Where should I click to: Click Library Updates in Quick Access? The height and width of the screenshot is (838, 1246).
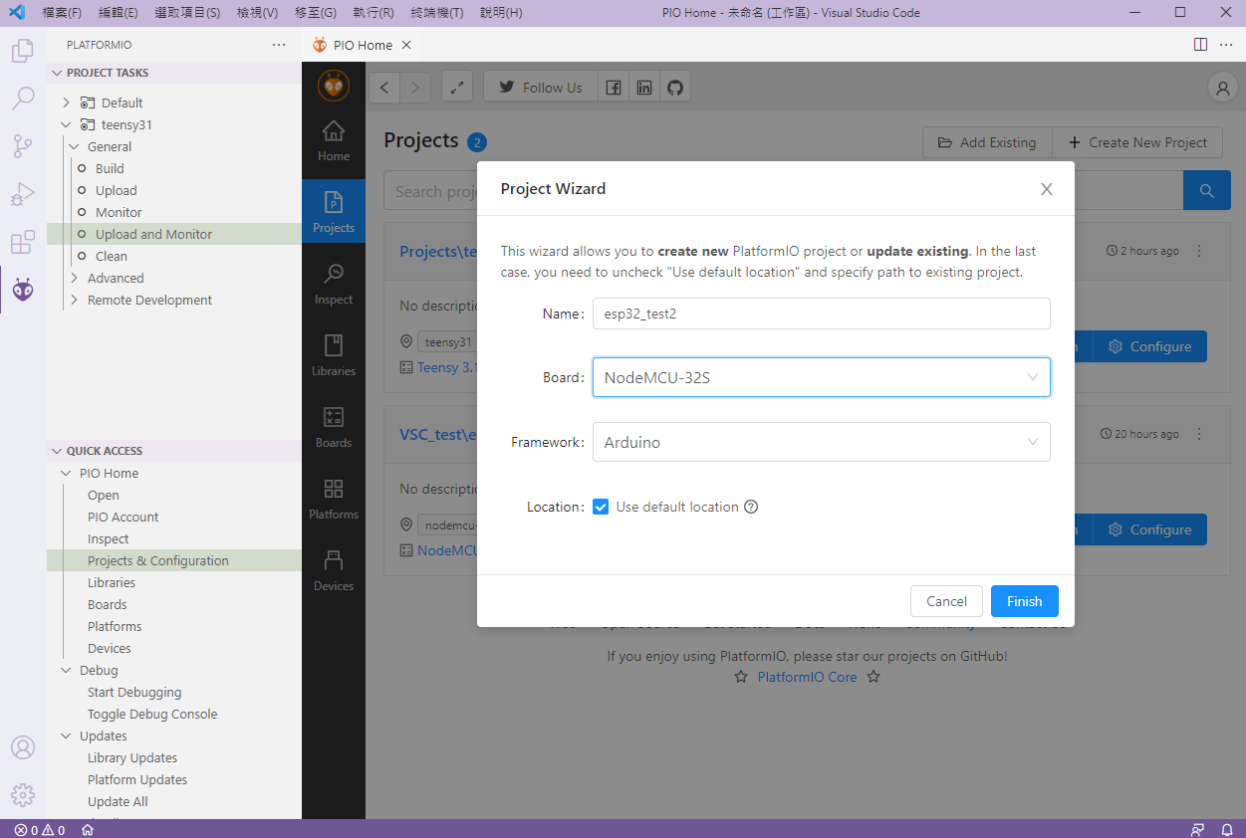(174, 757)
